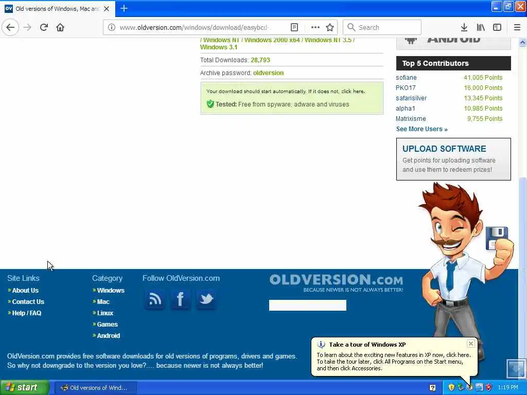Screen dimensions: 527x395
Task: Click the taskbar help question icon
Action: click(x=432, y=388)
